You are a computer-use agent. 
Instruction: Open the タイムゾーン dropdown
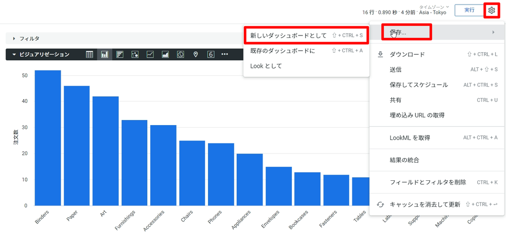pos(434,7)
